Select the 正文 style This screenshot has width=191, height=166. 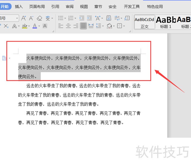pos(145,22)
